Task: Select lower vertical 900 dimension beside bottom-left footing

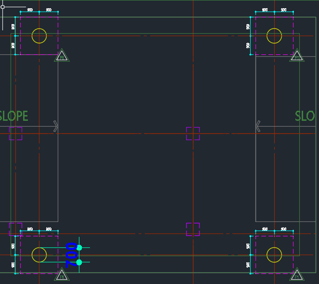Action: tap(13, 265)
